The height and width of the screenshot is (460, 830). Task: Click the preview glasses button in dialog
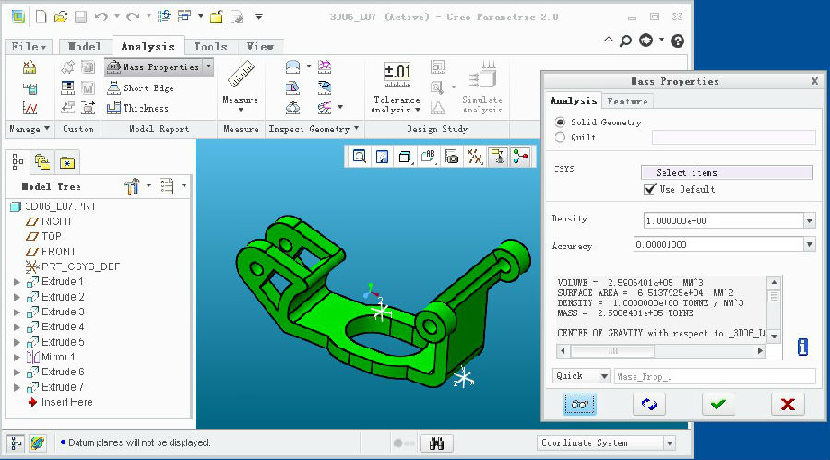[x=581, y=404]
